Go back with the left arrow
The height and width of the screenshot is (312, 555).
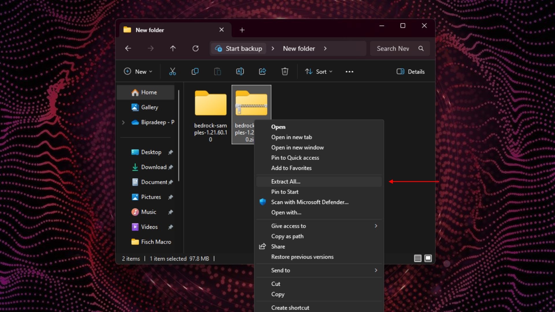point(128,48)
